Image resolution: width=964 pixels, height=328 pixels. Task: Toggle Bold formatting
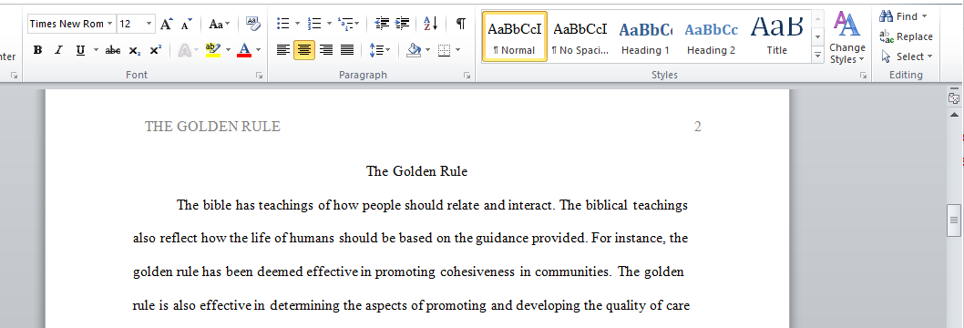(37, 50)
